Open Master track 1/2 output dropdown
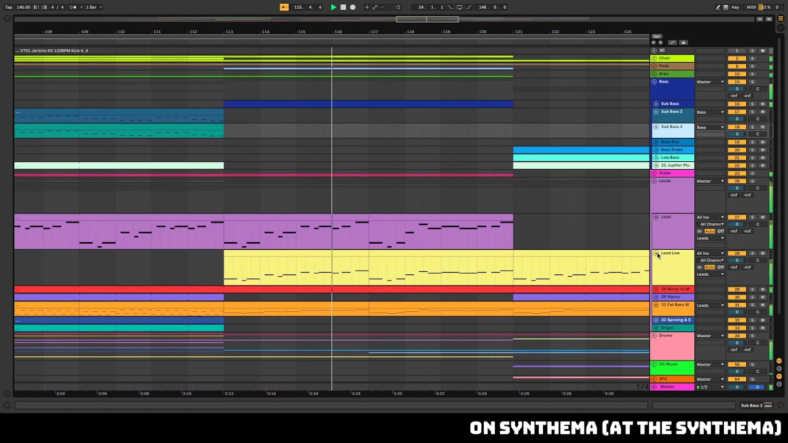 tap(710, 387)
